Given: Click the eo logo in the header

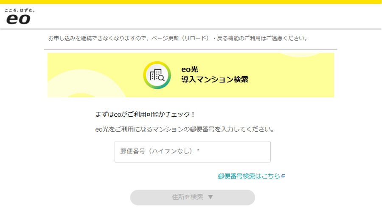Looking at the screenshot, I should tap(18, 19).
